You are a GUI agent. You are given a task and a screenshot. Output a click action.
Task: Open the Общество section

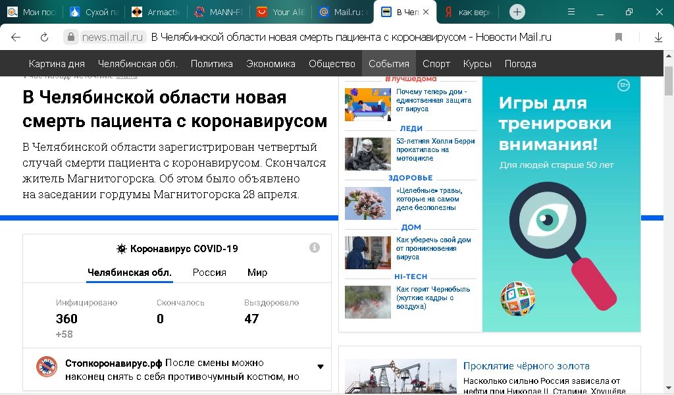pos(332,64)
